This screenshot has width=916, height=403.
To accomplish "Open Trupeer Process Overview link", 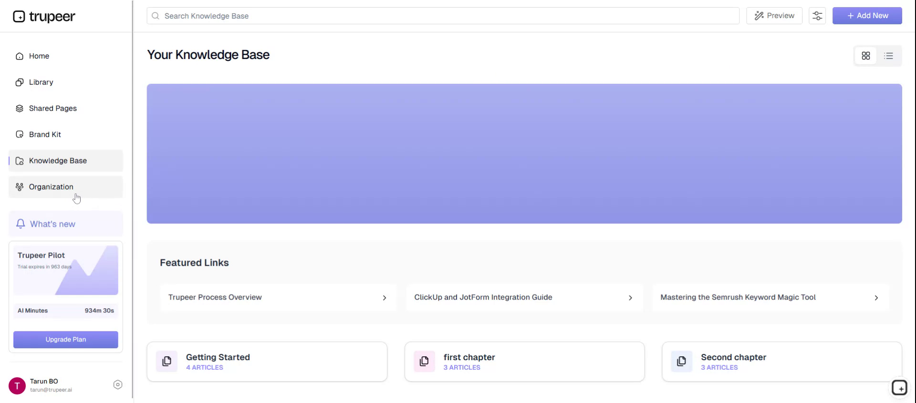I will tap(279, 298).
